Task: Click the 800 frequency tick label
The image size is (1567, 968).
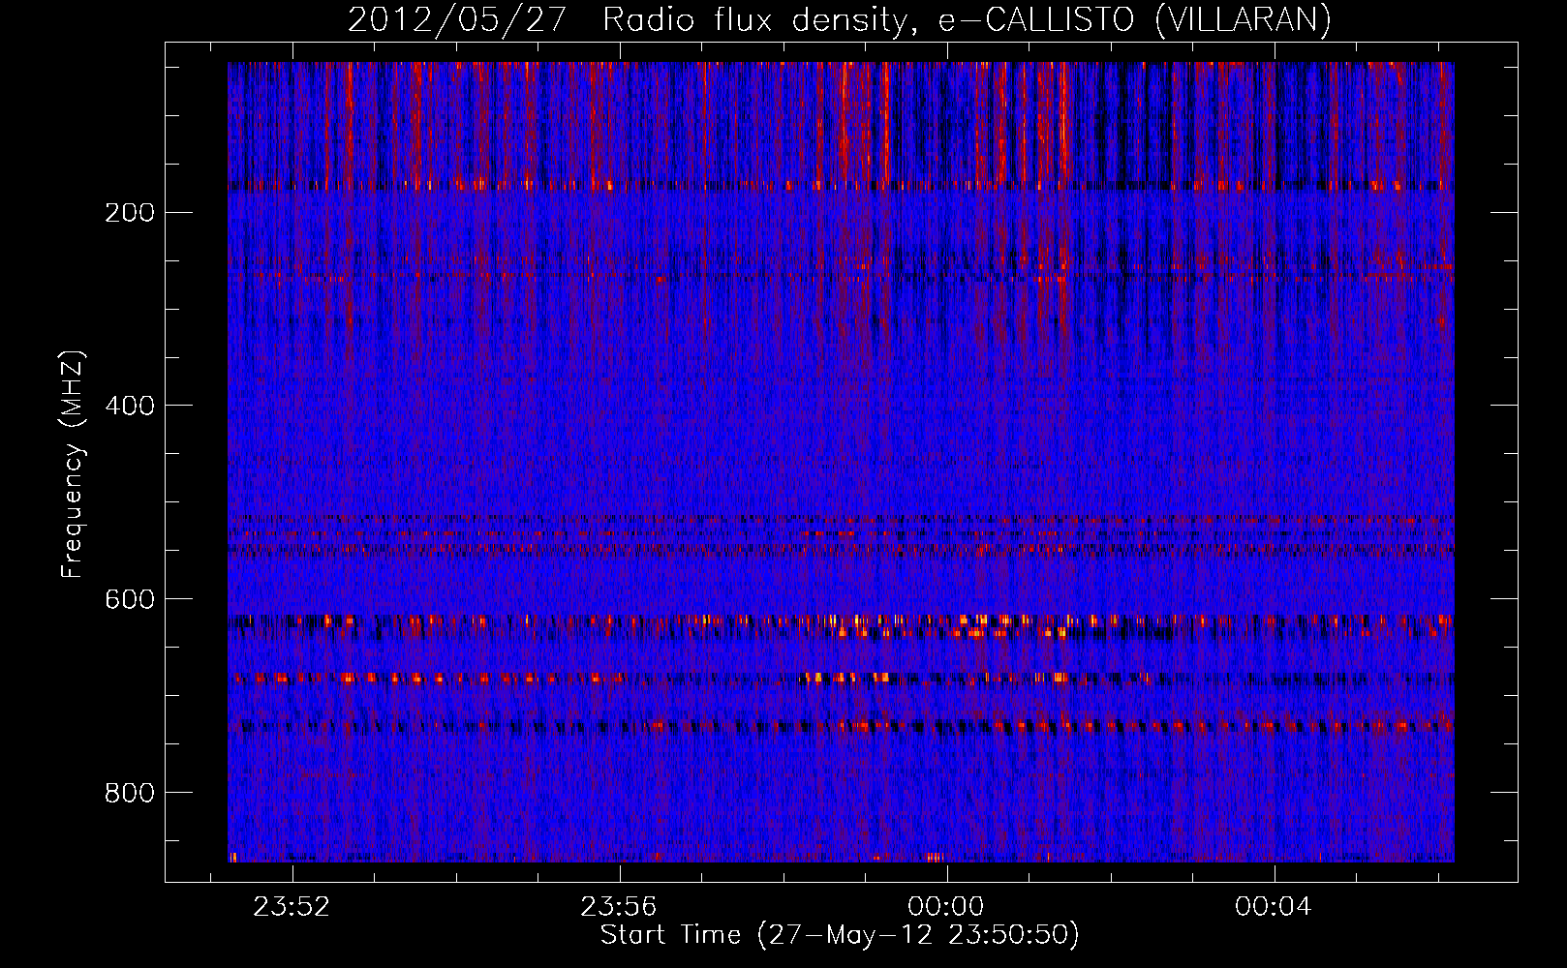Action: (x=130, y=793)
